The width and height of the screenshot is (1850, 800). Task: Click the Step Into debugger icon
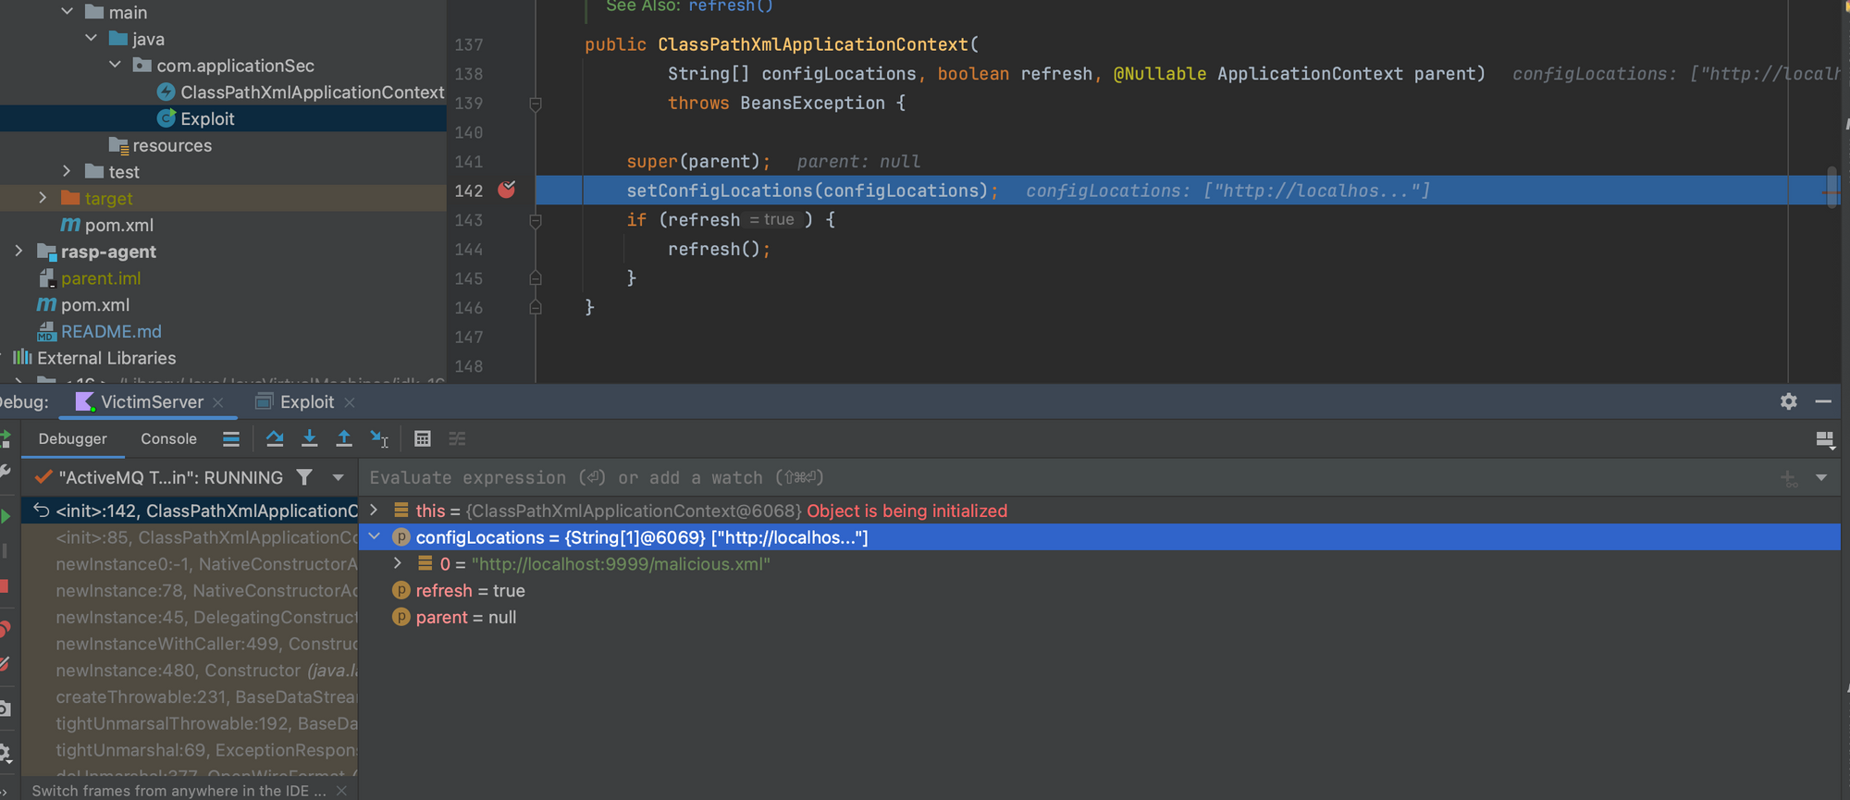tap(310, 439)
